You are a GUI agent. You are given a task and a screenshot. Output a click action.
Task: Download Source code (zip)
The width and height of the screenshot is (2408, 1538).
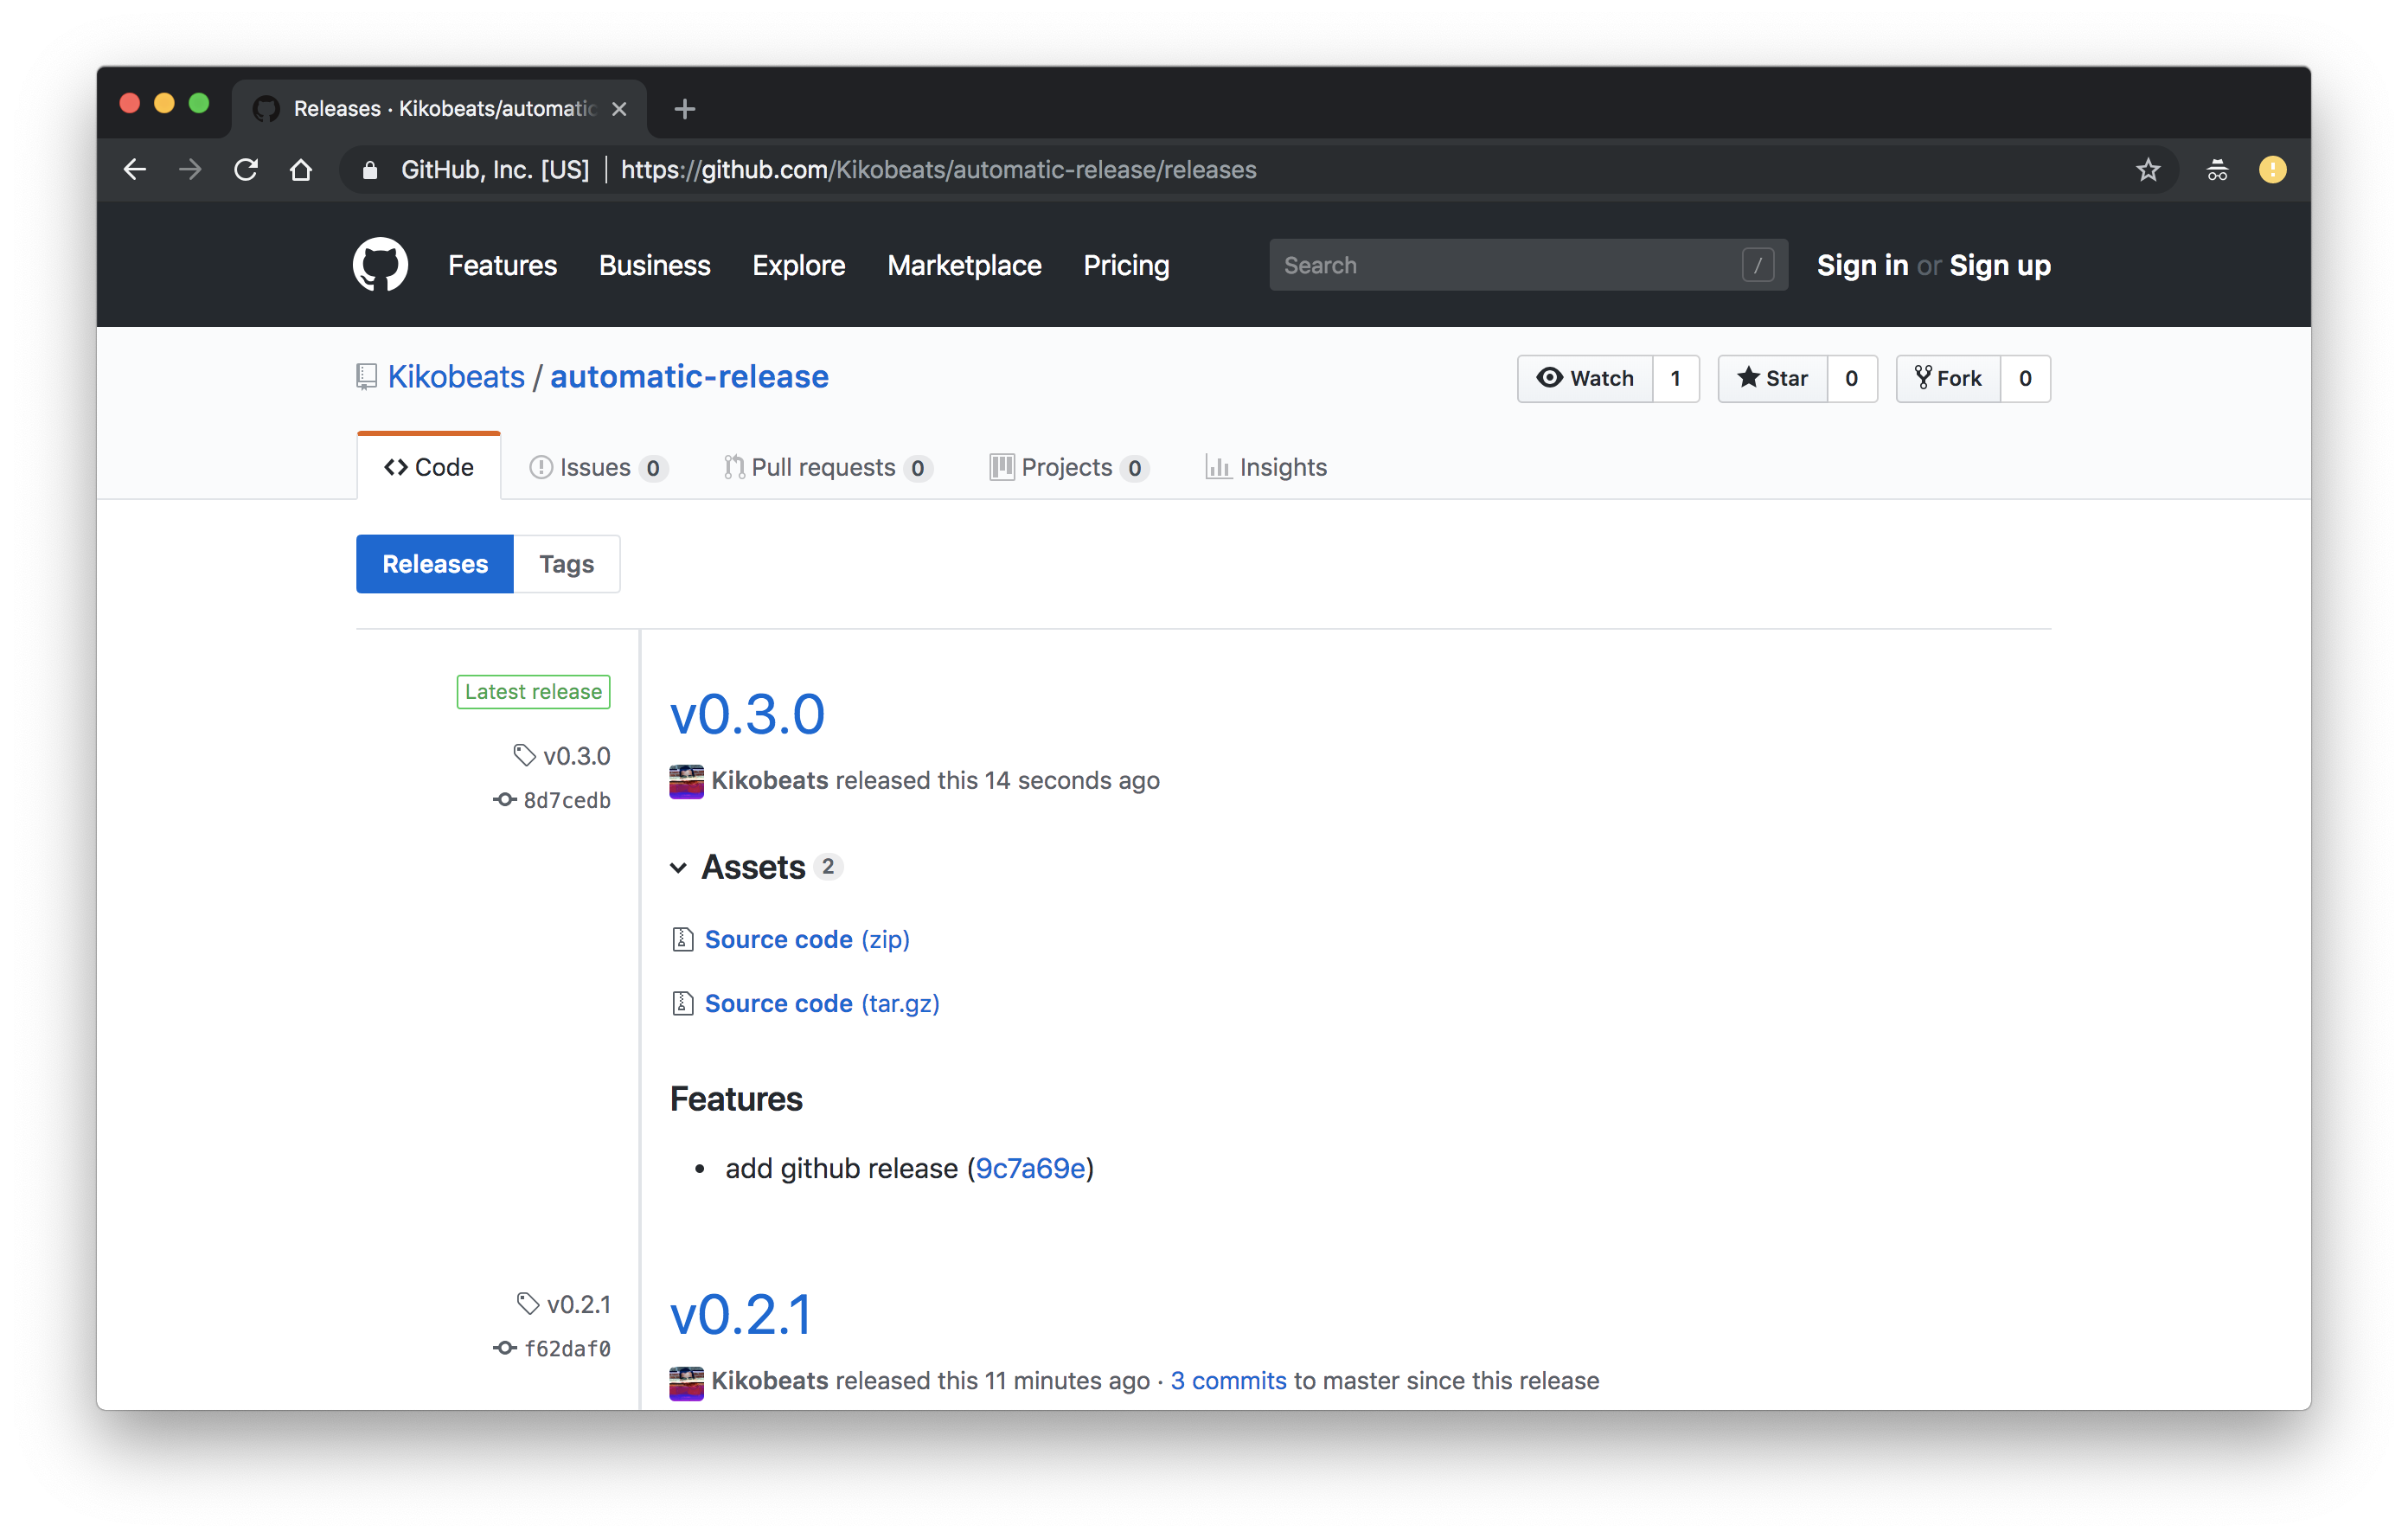pos(806,939)
